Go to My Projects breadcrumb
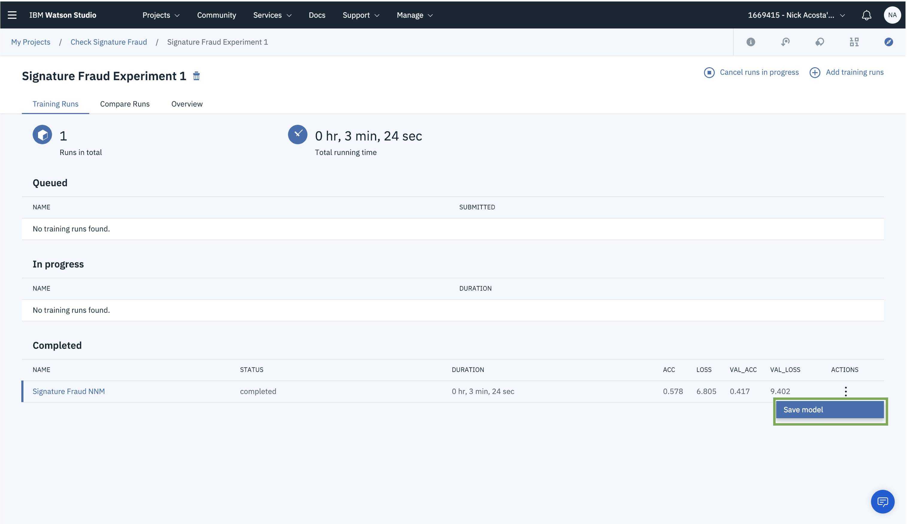 pos(31,42)
